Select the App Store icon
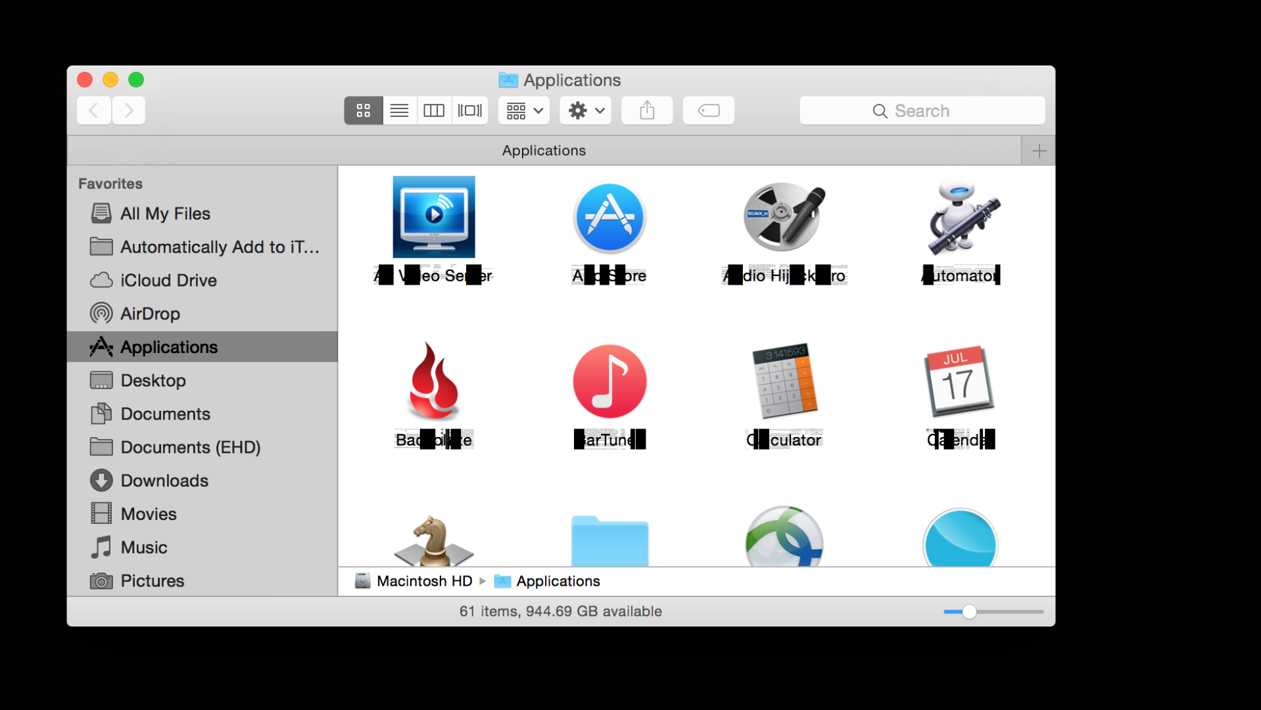 coord(609,217)
